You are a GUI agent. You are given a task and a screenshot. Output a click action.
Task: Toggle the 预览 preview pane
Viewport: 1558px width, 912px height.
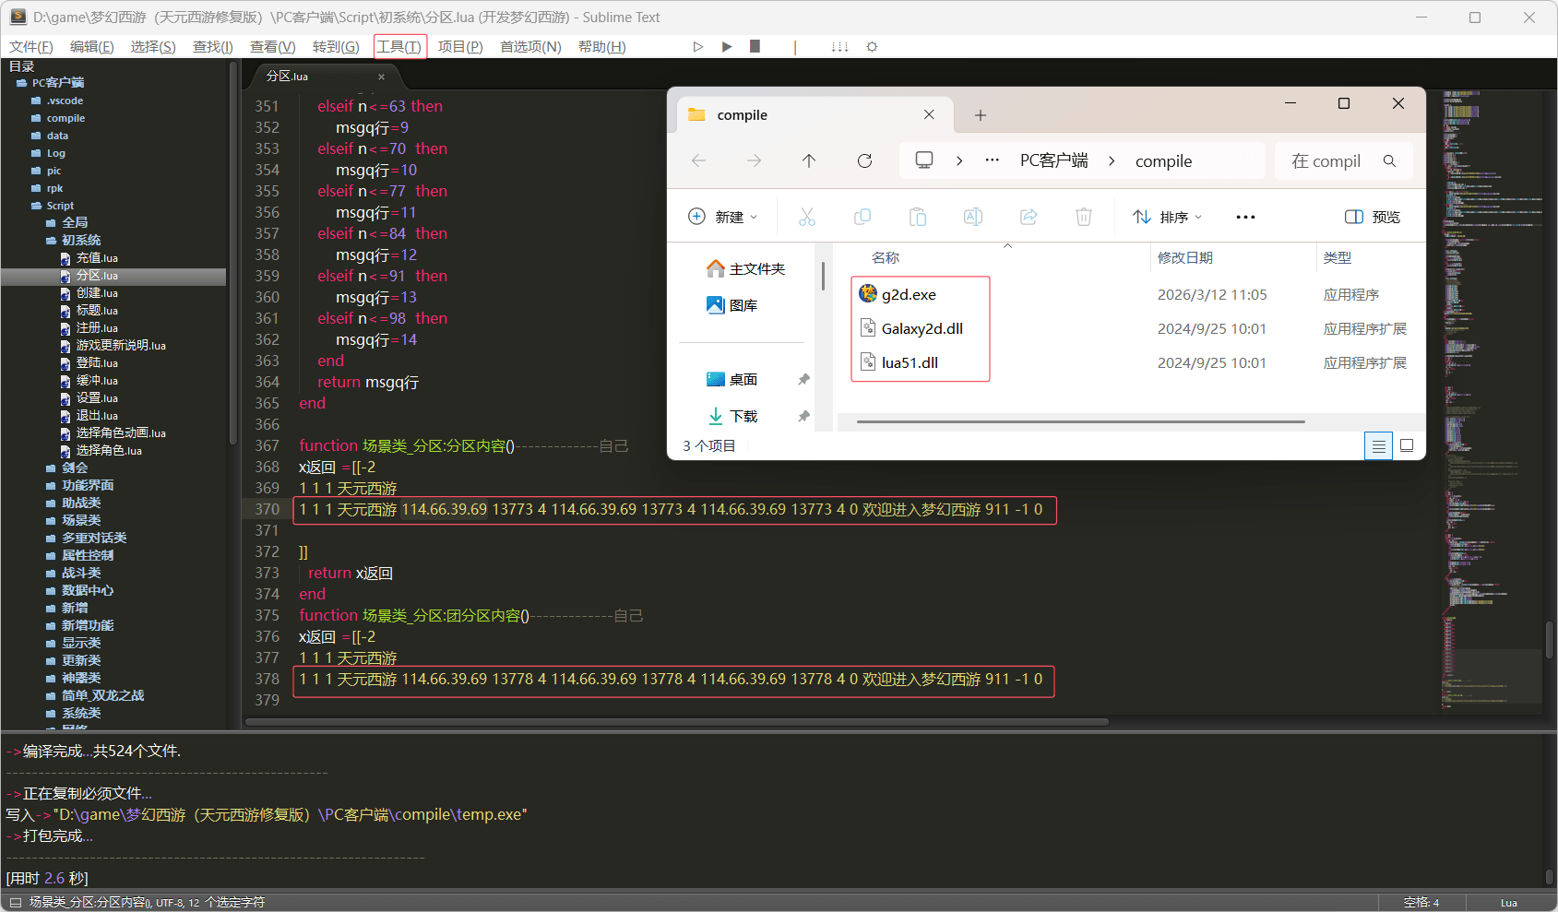click(x=1373, y=218)
